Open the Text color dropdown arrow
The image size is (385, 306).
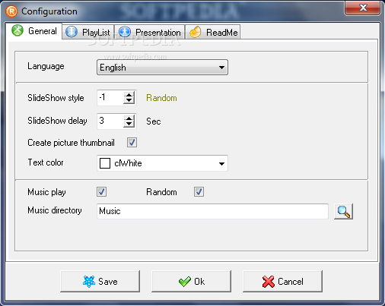coord(221,163)
